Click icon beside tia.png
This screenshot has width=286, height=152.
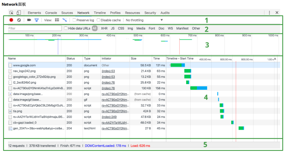point(10,111)
